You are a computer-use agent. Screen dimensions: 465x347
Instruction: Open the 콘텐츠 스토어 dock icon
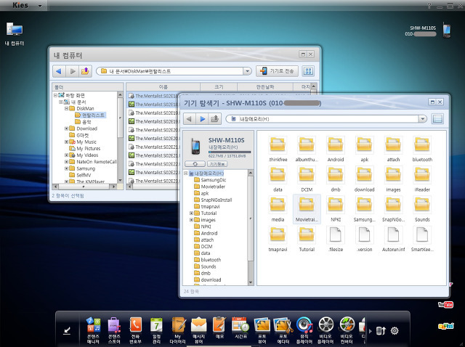[114, 330]
